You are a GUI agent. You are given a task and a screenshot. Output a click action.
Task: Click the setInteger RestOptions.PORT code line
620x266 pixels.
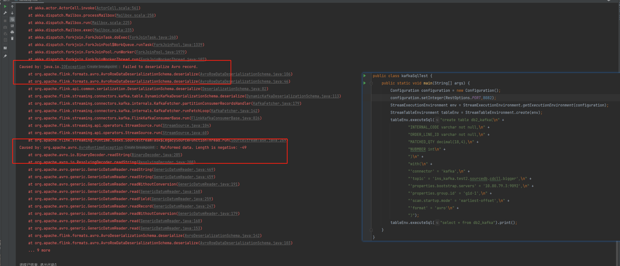(x=443, y=98)
